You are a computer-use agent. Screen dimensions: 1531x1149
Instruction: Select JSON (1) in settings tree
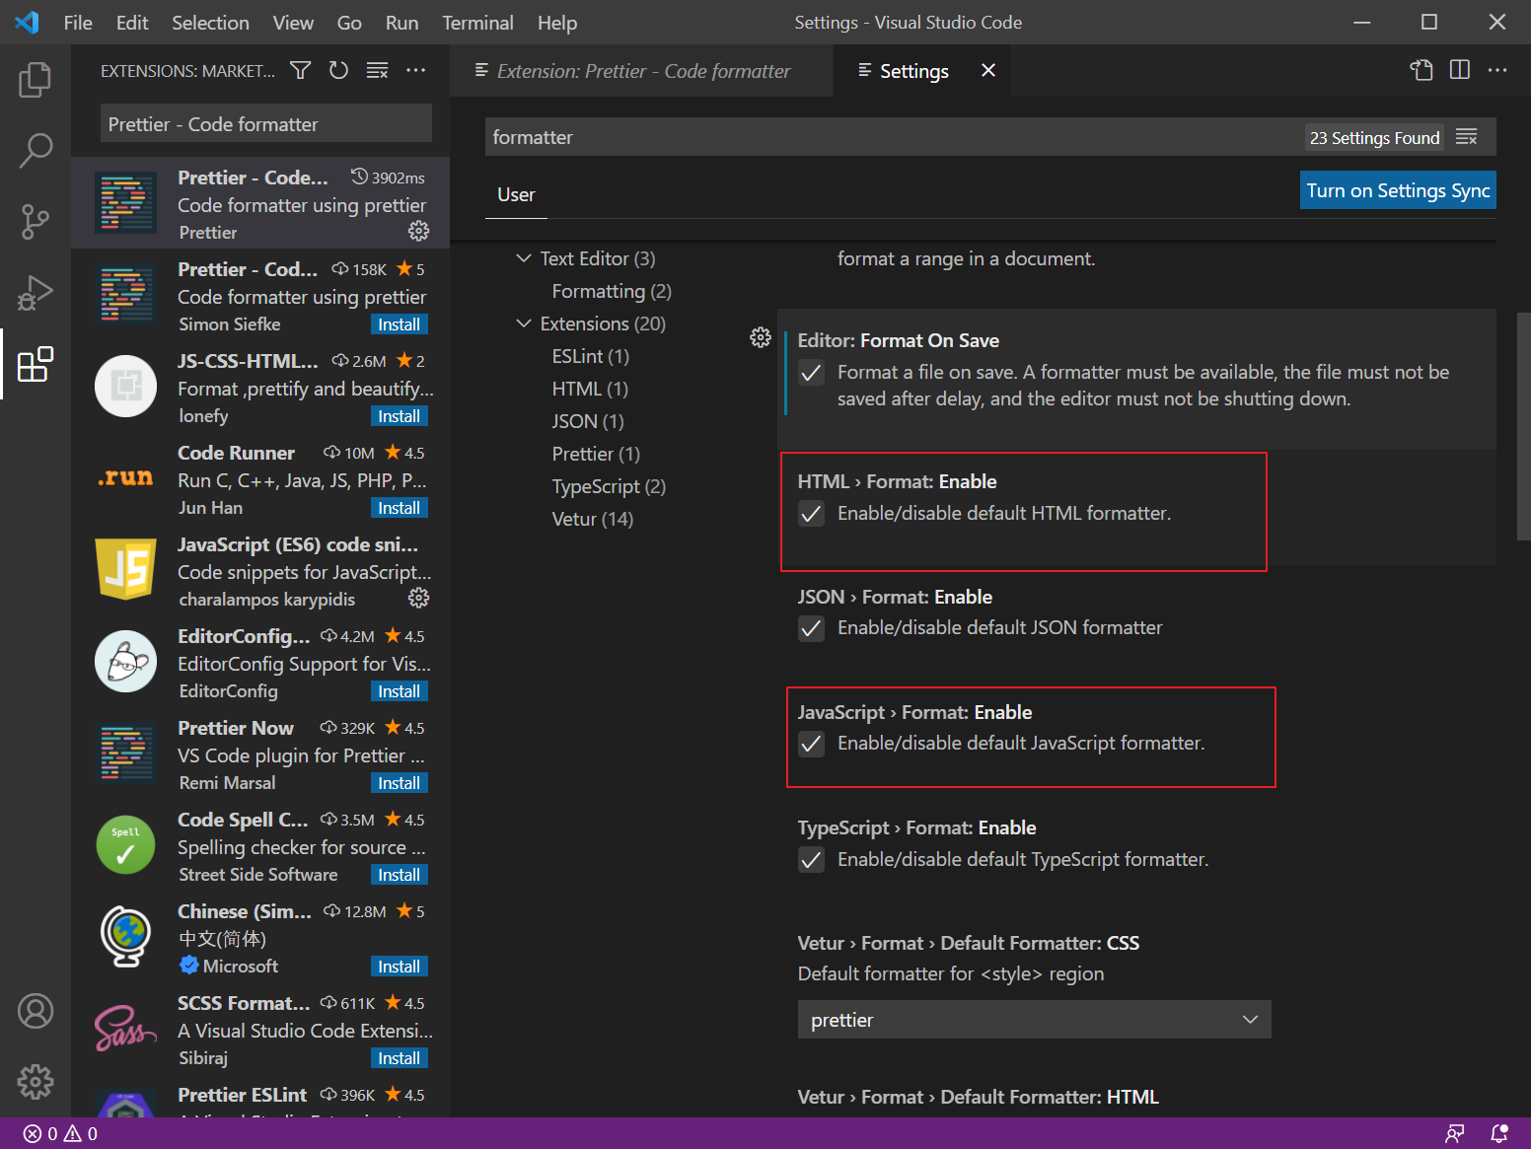tap(588, 421)
